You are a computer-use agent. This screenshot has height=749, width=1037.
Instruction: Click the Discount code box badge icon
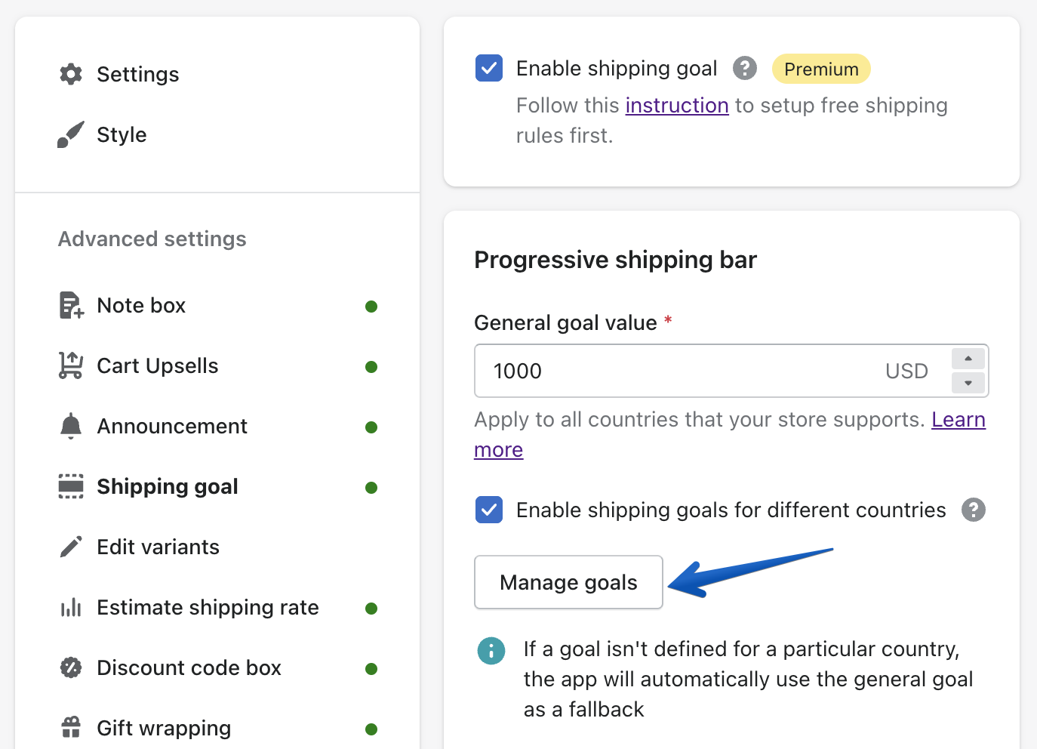click(x=71, y=668)
